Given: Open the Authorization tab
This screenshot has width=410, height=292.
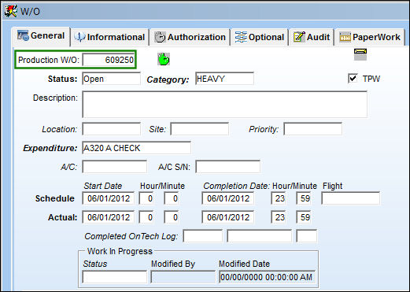Looking at the screenshot, I should (190, 37).
